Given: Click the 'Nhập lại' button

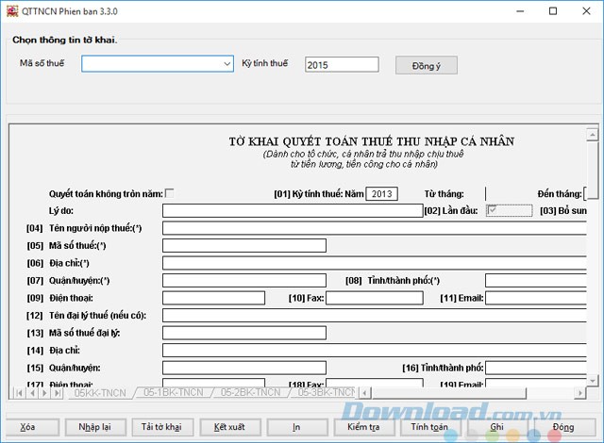Looking at the screenshot, I should click(94, 427).
